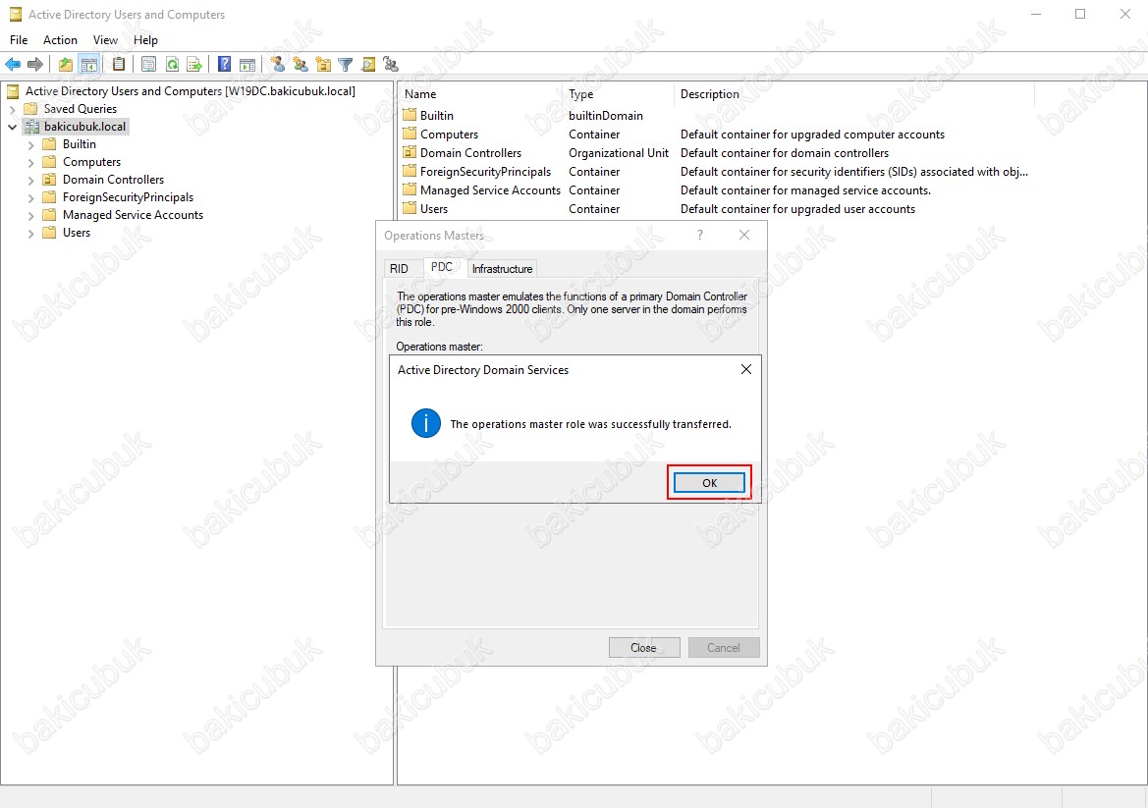The width and height of the screenshot is (1148, 808).
Task: Select the Users row name in the list
Action: coord(434,209)
